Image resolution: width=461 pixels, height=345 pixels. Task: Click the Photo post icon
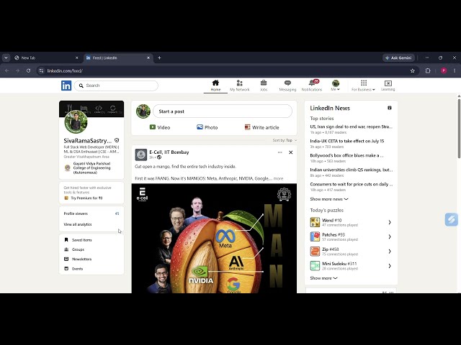pyautogui.click(x=200, y=127)
